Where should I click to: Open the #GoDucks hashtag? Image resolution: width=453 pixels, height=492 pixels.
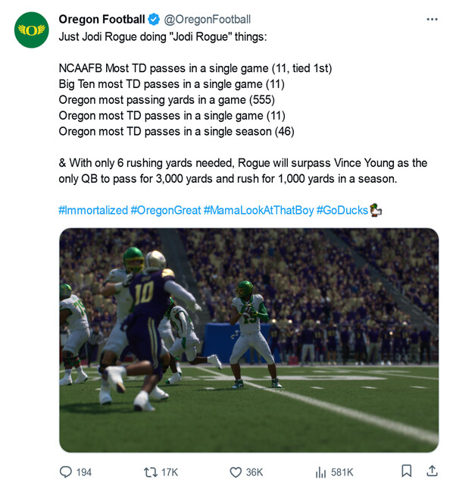[342, 210]
